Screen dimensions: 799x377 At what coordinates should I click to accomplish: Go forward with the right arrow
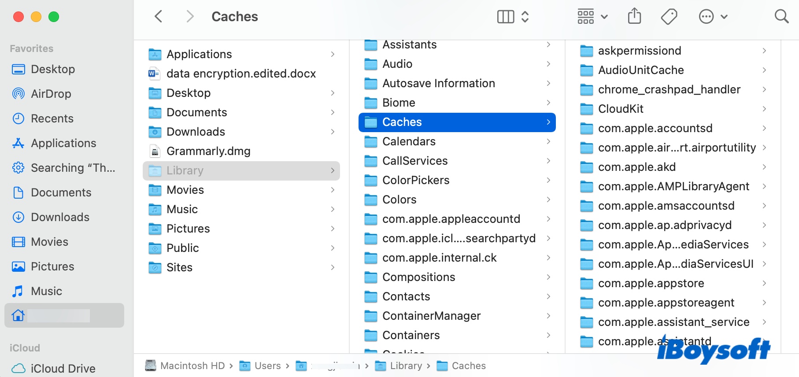(x=190, y=17)
